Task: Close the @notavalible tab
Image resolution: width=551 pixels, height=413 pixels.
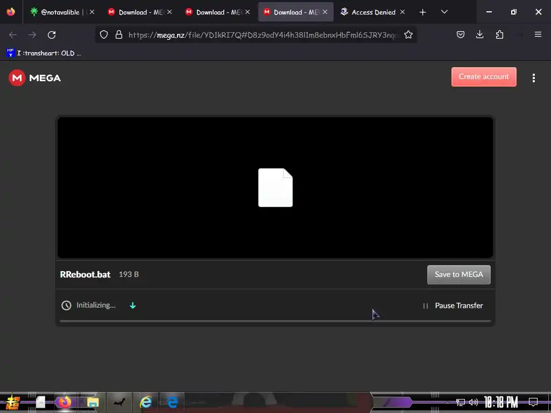Action: 91,12
